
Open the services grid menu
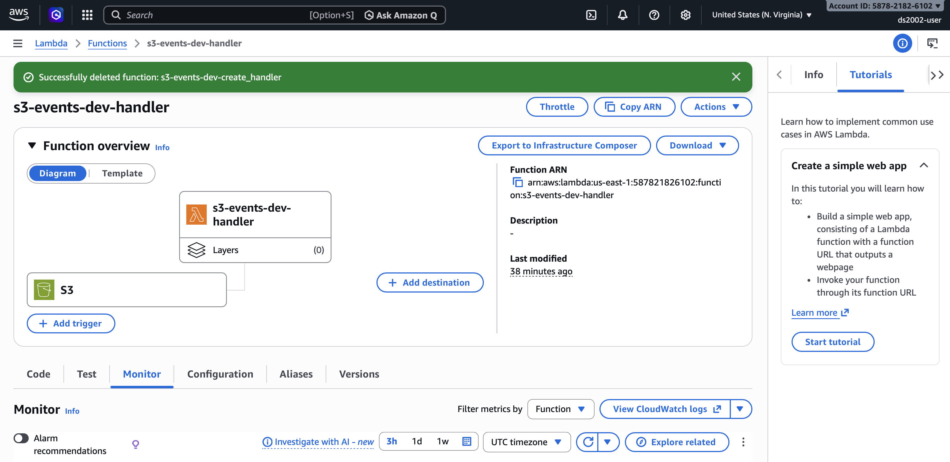pos(87,15)
